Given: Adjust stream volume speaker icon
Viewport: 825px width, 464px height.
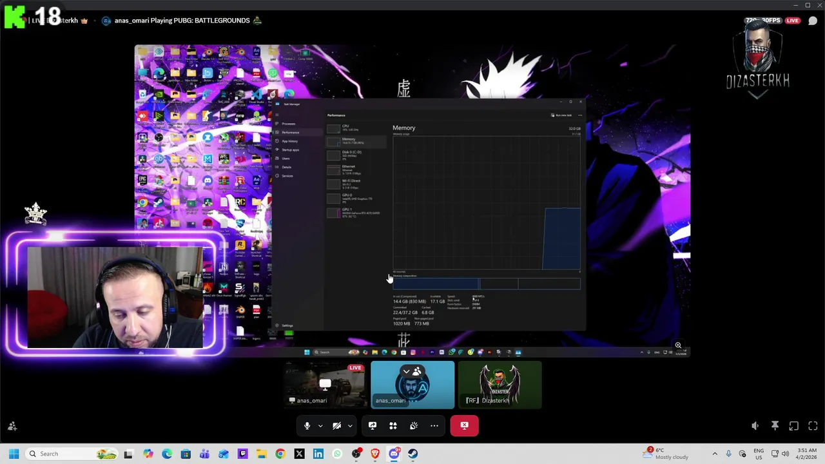Looking at the screenshot, I should click(755, 426).
